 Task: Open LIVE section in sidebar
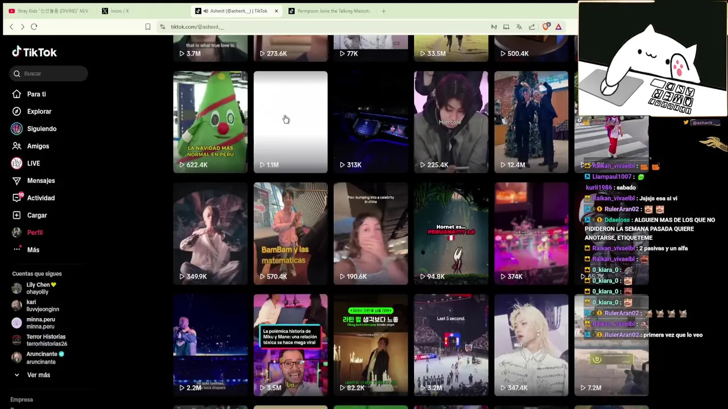click(x=34, y=164)
